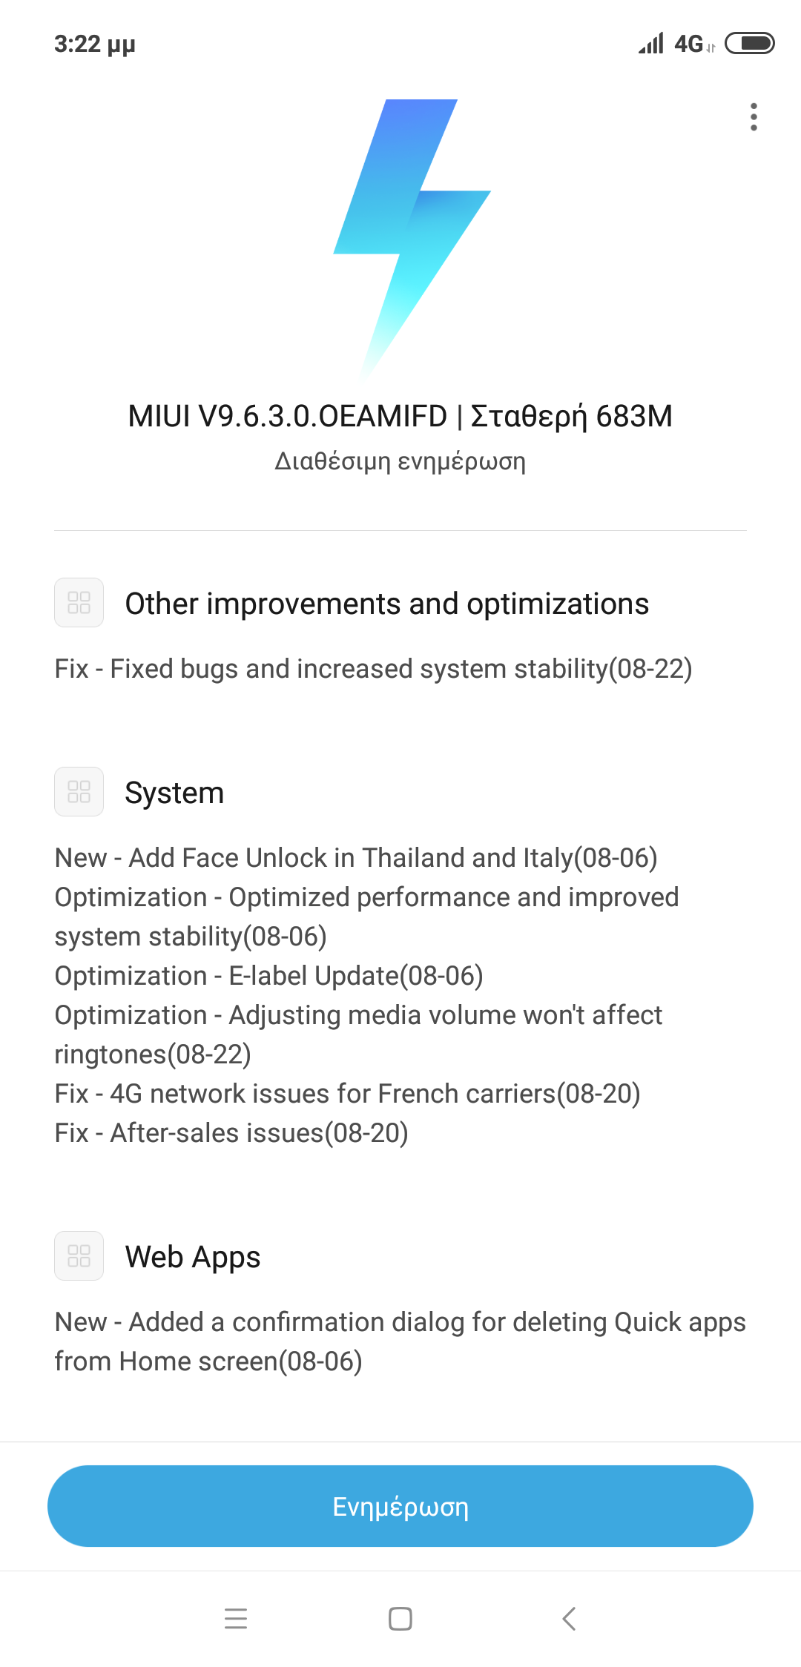Tap the Quick apps confirmation dialog note
Image resolution: width=801 pixels, height=1667 pixels.
[400, 1341]
